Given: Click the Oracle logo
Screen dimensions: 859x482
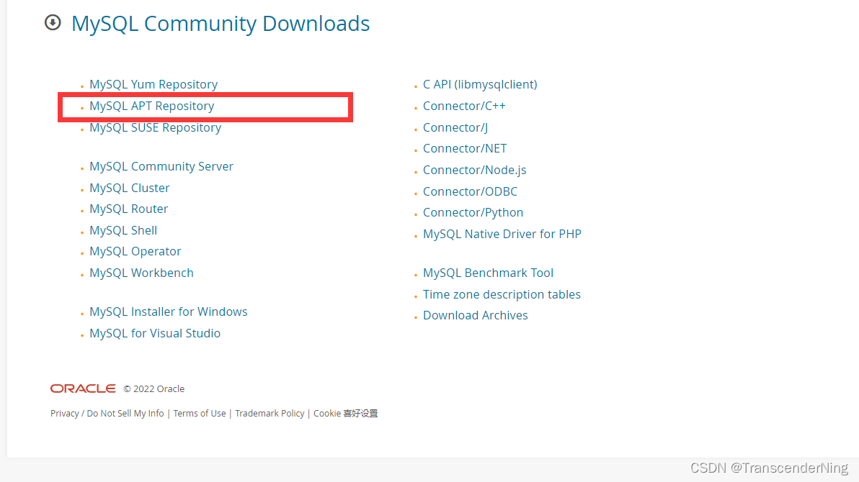Looking at the screenshot, I should pos(82,388).
